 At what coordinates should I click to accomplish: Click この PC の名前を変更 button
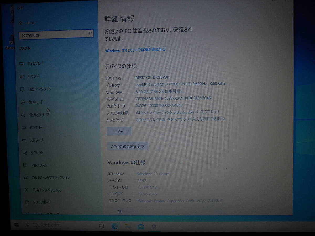pyautogui.click(x=128, y=146)
